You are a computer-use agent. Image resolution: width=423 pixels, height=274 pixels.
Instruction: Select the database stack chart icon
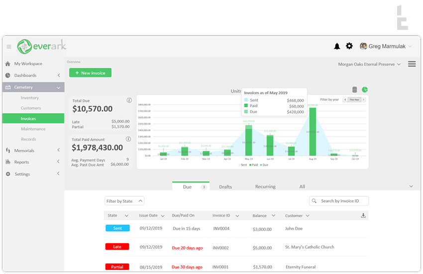click(354, 90)
